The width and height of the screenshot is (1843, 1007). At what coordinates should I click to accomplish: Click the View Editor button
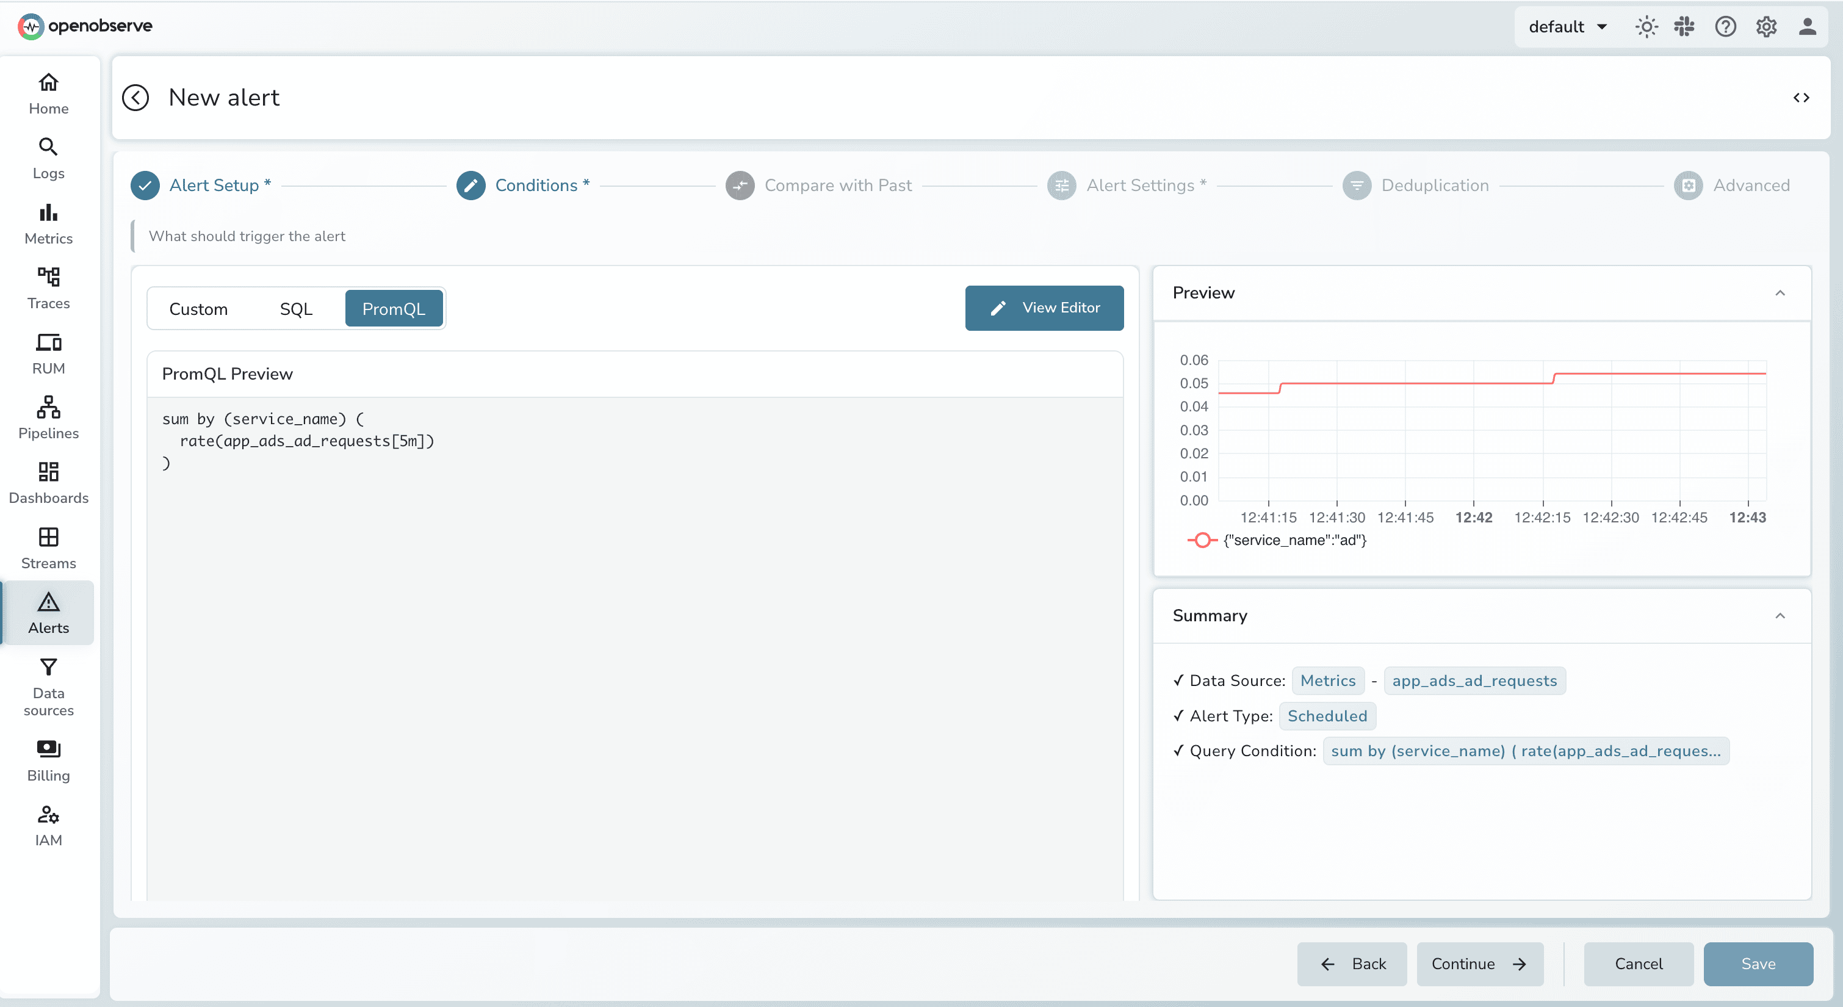(x=1045, y=308)
